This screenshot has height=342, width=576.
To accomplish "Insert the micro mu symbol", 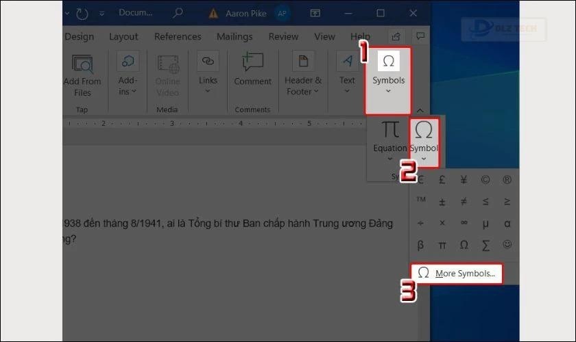I will [485, 224].
